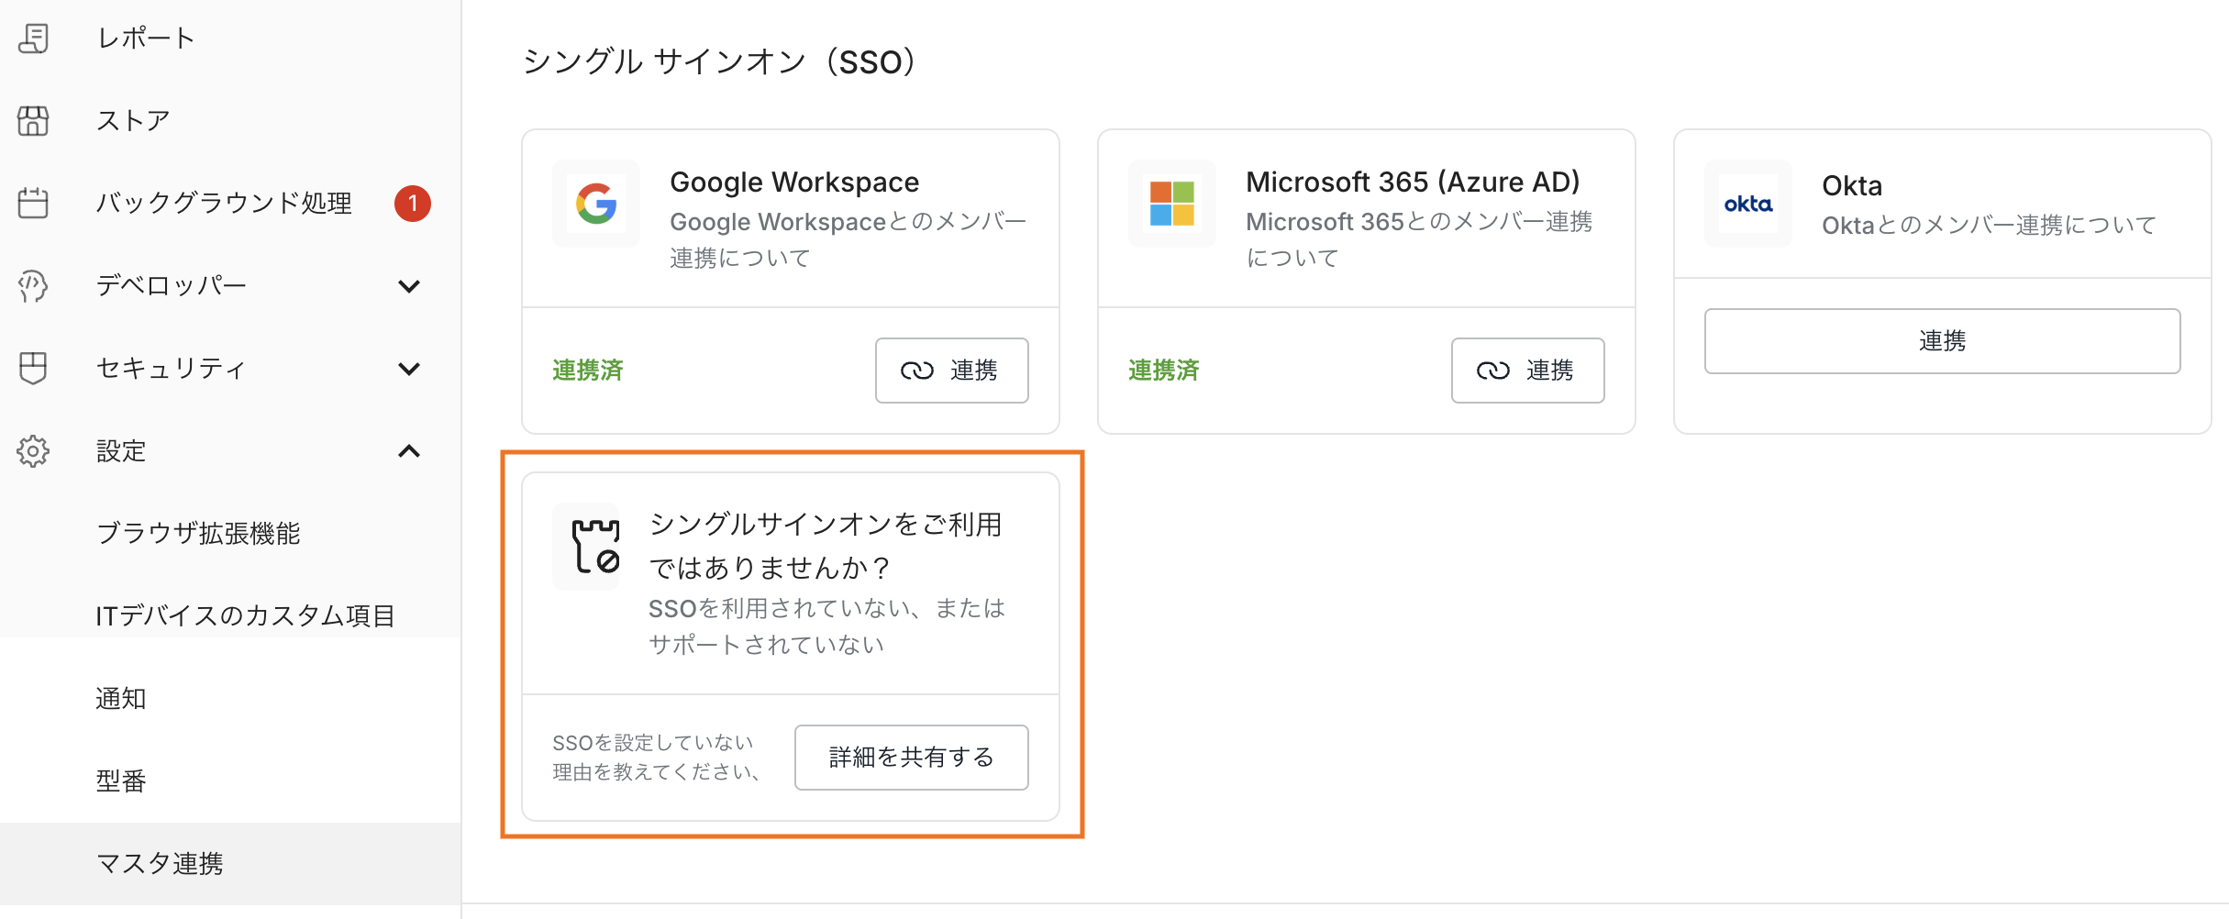
Task: Click 詳細を共有する button
Action: (911, 758)
